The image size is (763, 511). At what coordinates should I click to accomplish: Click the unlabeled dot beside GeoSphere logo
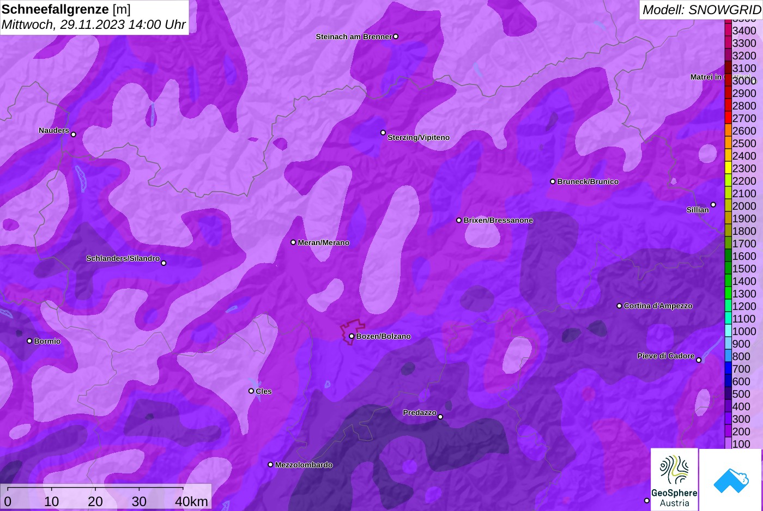[x=647, y=501]
